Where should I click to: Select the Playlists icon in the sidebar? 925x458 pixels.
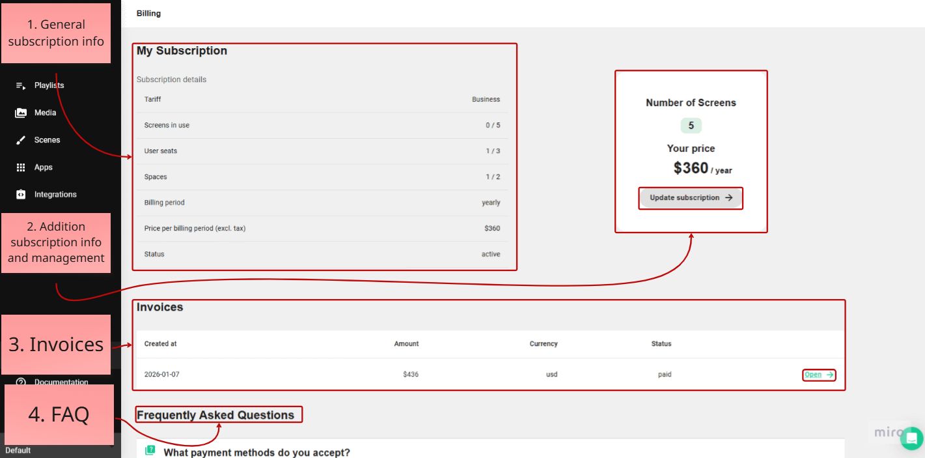click(19, 85)
